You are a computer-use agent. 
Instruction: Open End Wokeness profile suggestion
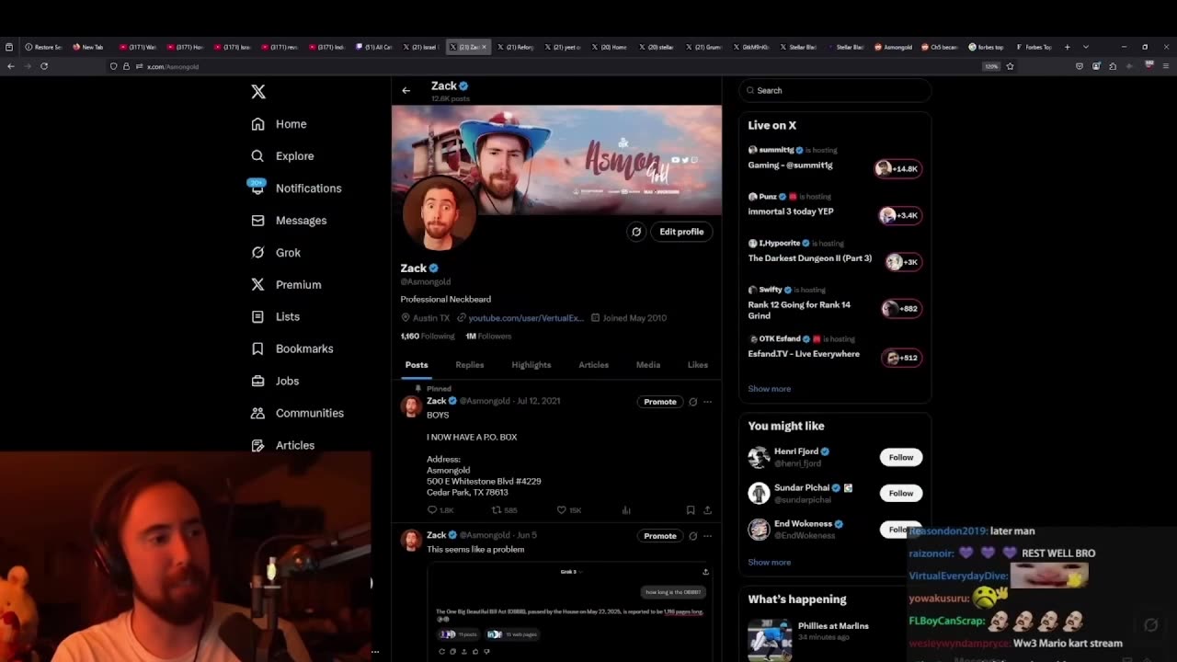pyautogui.click(x=805, y=530)
